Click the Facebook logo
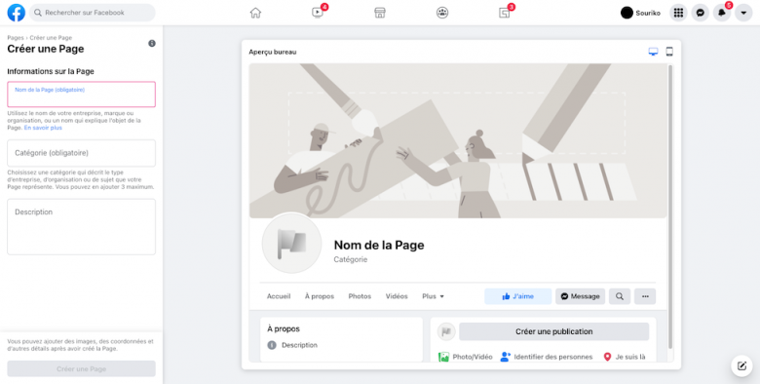Viewport: 760px width, 384px height. point(16,13)
